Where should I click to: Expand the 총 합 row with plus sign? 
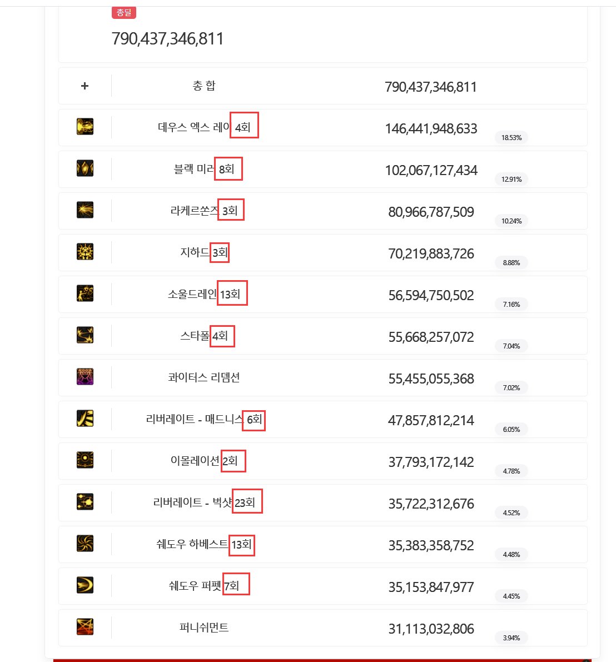[x=85, y=86]
